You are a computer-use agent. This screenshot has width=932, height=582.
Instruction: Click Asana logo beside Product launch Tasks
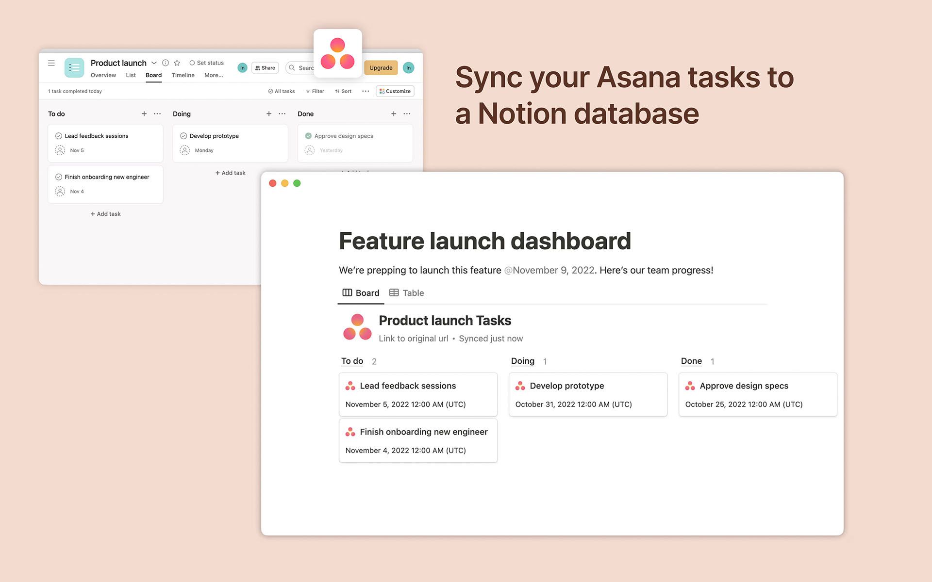pos(357,327)
